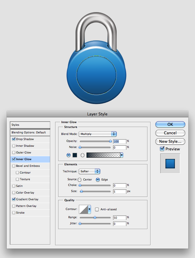Toggle the Preview checkbox
195x258 pixels.
tap(162, 149)
